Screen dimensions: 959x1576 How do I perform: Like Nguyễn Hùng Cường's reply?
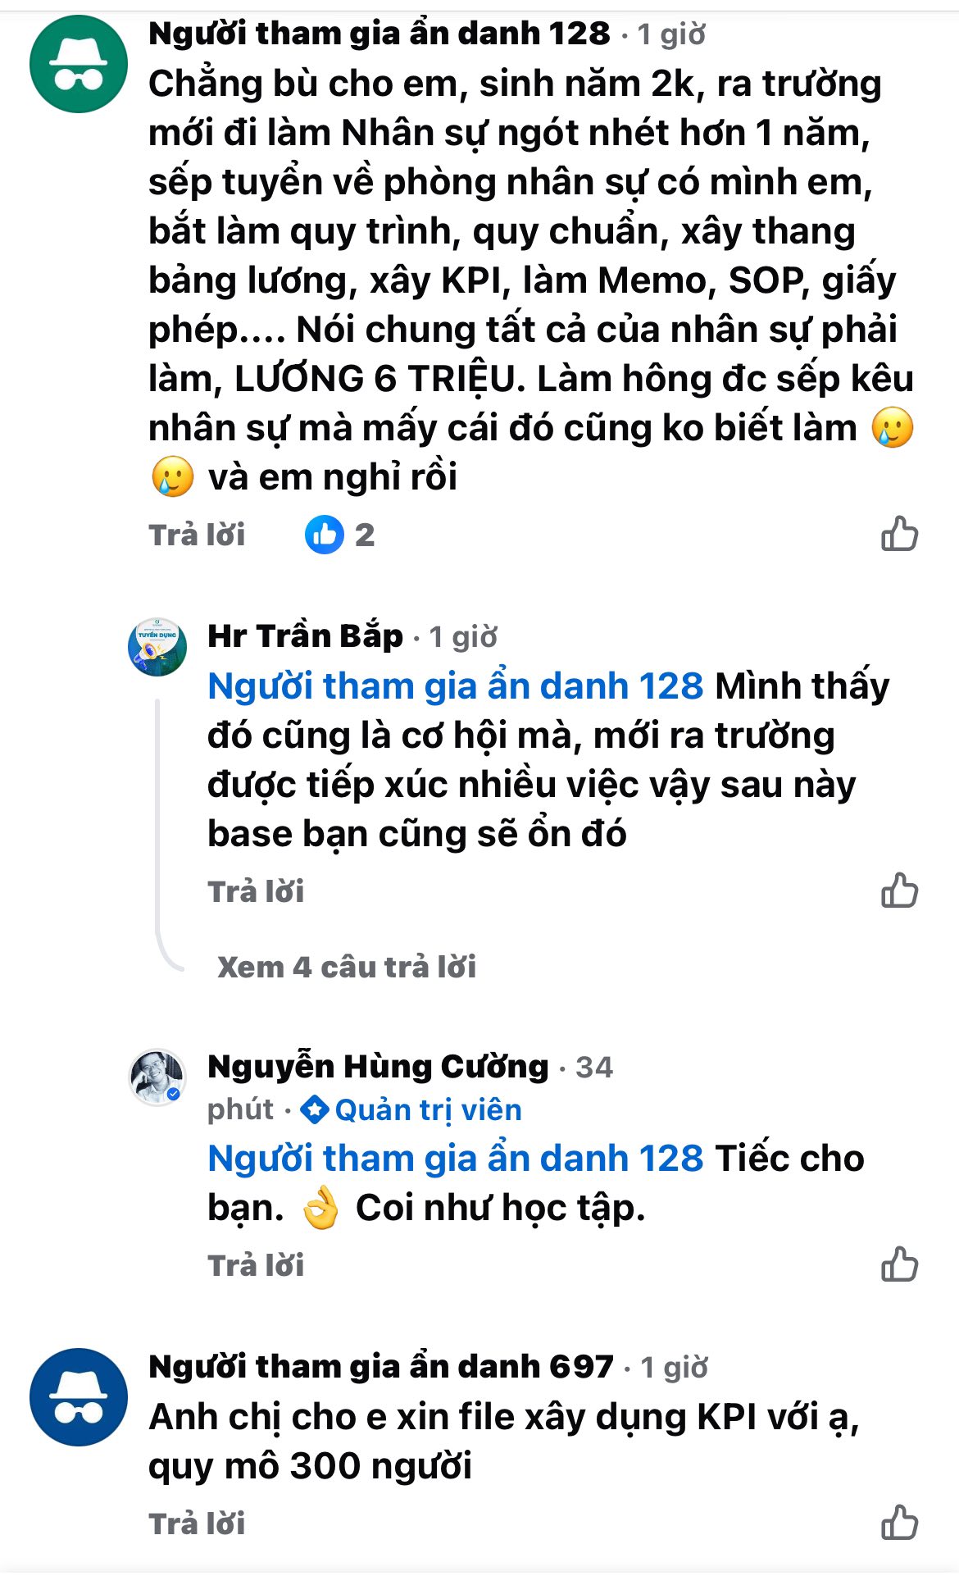click(899, 1264)
